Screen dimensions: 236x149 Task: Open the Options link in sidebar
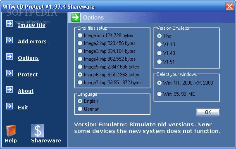[x=28, y=58]
